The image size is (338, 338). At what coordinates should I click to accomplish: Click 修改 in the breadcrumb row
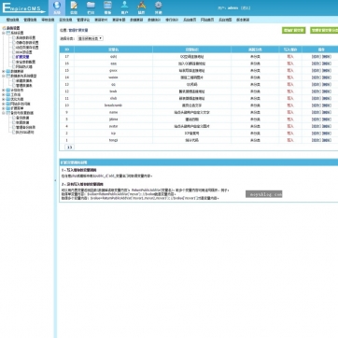(x=317, y=106)
